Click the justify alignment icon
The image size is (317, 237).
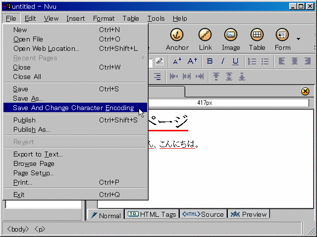(158, 77)
